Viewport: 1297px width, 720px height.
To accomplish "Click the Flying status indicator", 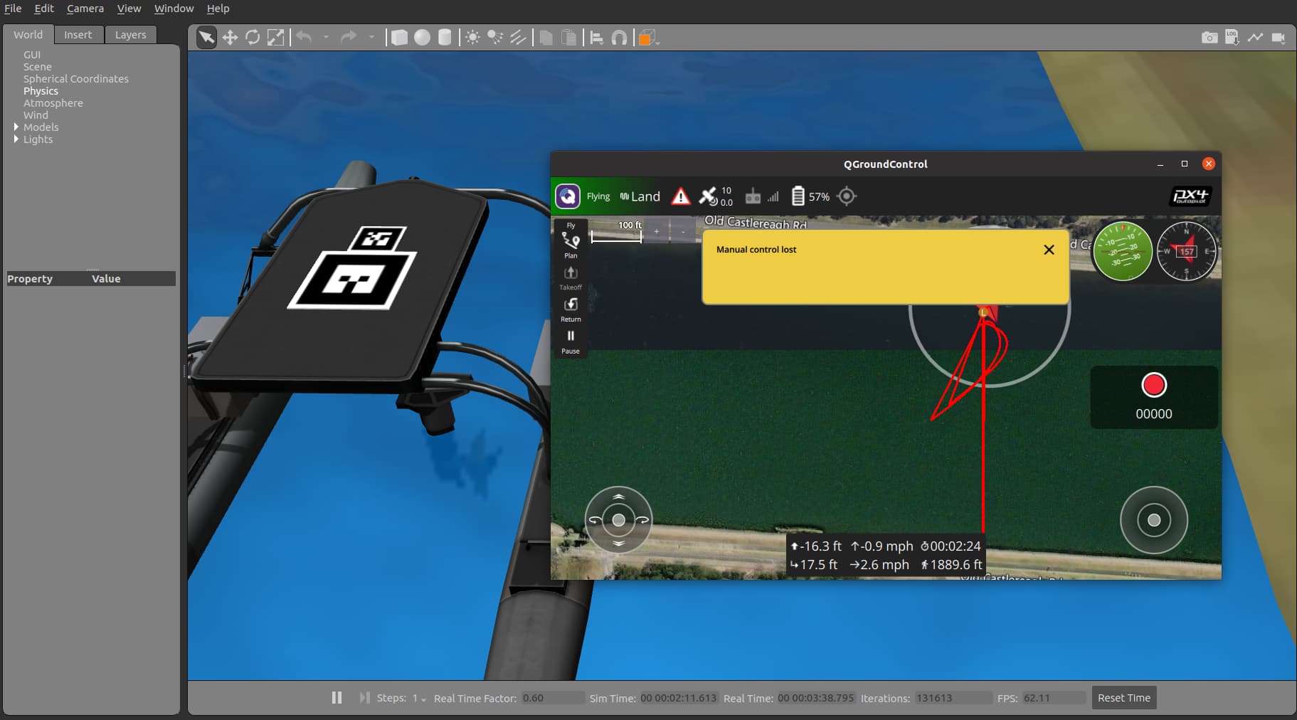I will coord(598,196).
